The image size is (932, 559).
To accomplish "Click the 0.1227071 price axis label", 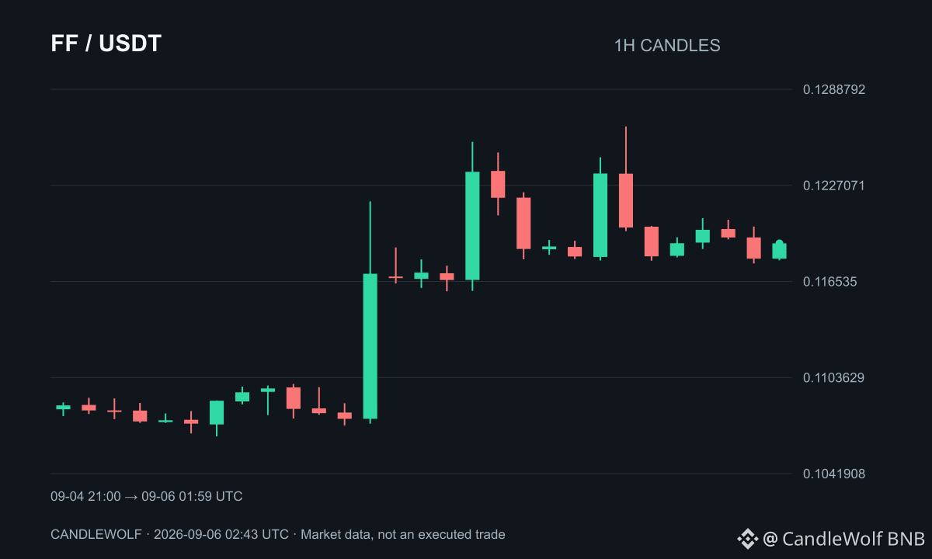I will click(x=834, y=185).
